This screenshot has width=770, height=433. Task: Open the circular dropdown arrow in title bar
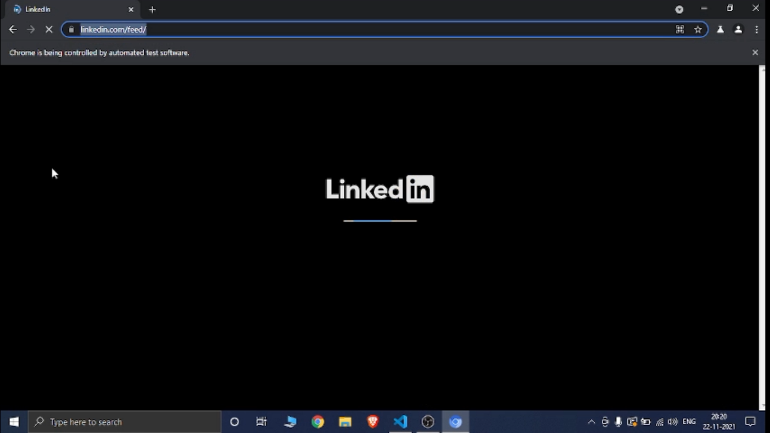[679, 9]
